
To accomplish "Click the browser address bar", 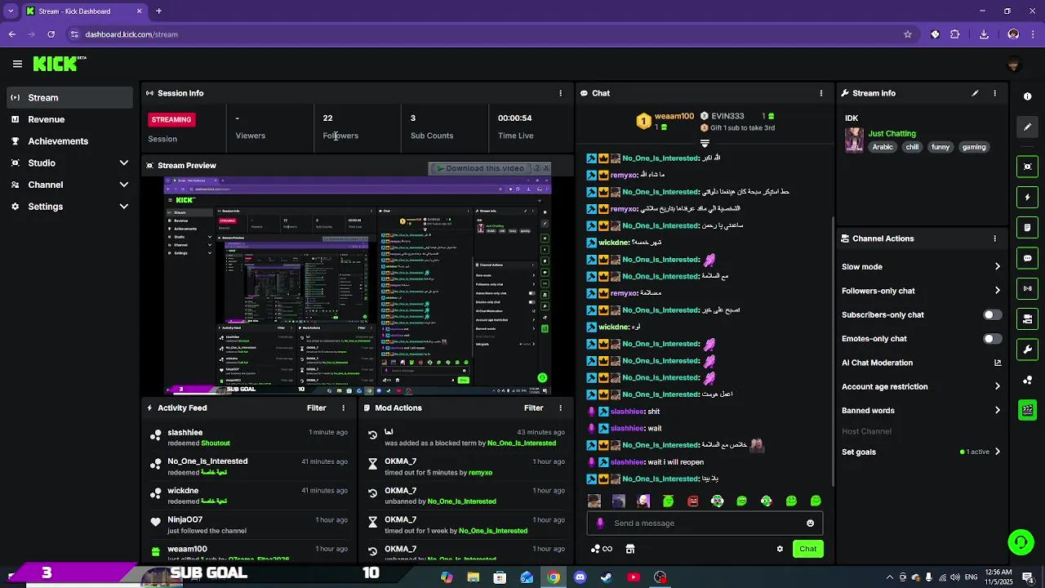I will click(482, 34).
